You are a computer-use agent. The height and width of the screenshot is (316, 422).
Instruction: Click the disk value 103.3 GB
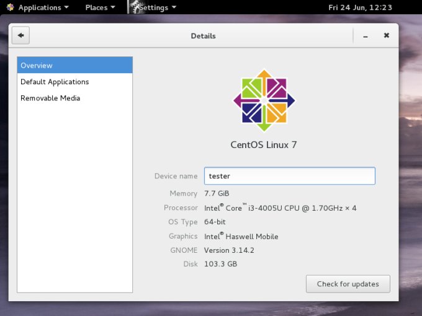coord(220,264)
